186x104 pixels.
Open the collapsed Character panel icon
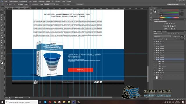151,17
